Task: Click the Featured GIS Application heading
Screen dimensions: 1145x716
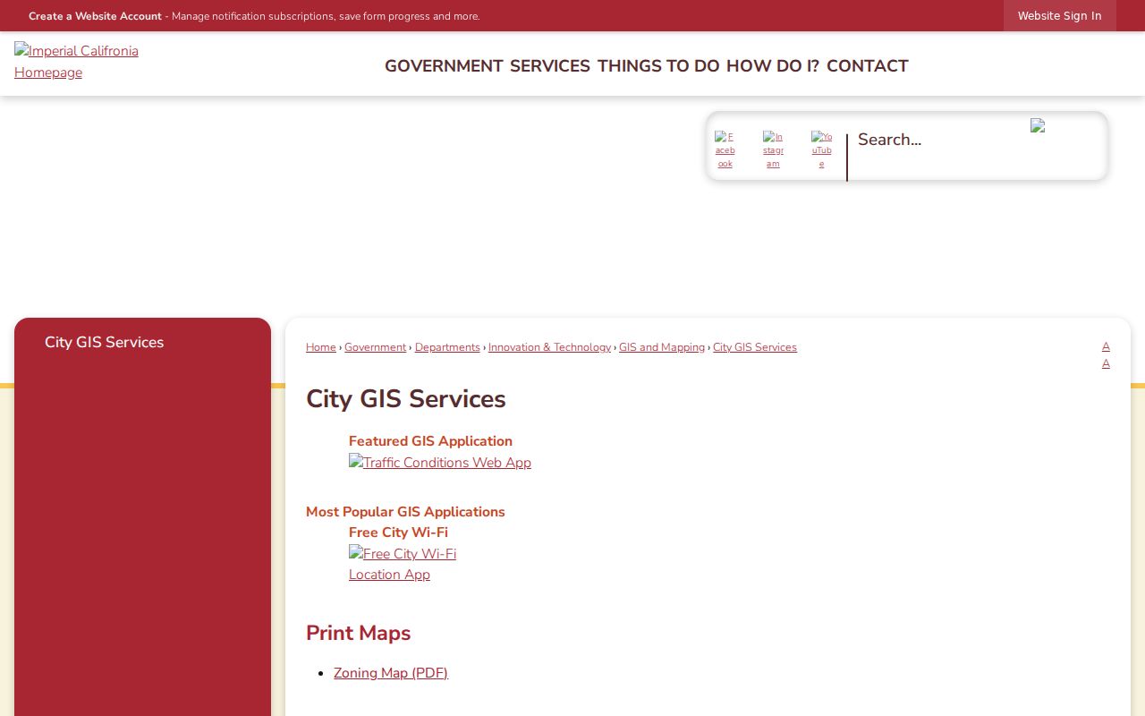Action: coord(430,441)
